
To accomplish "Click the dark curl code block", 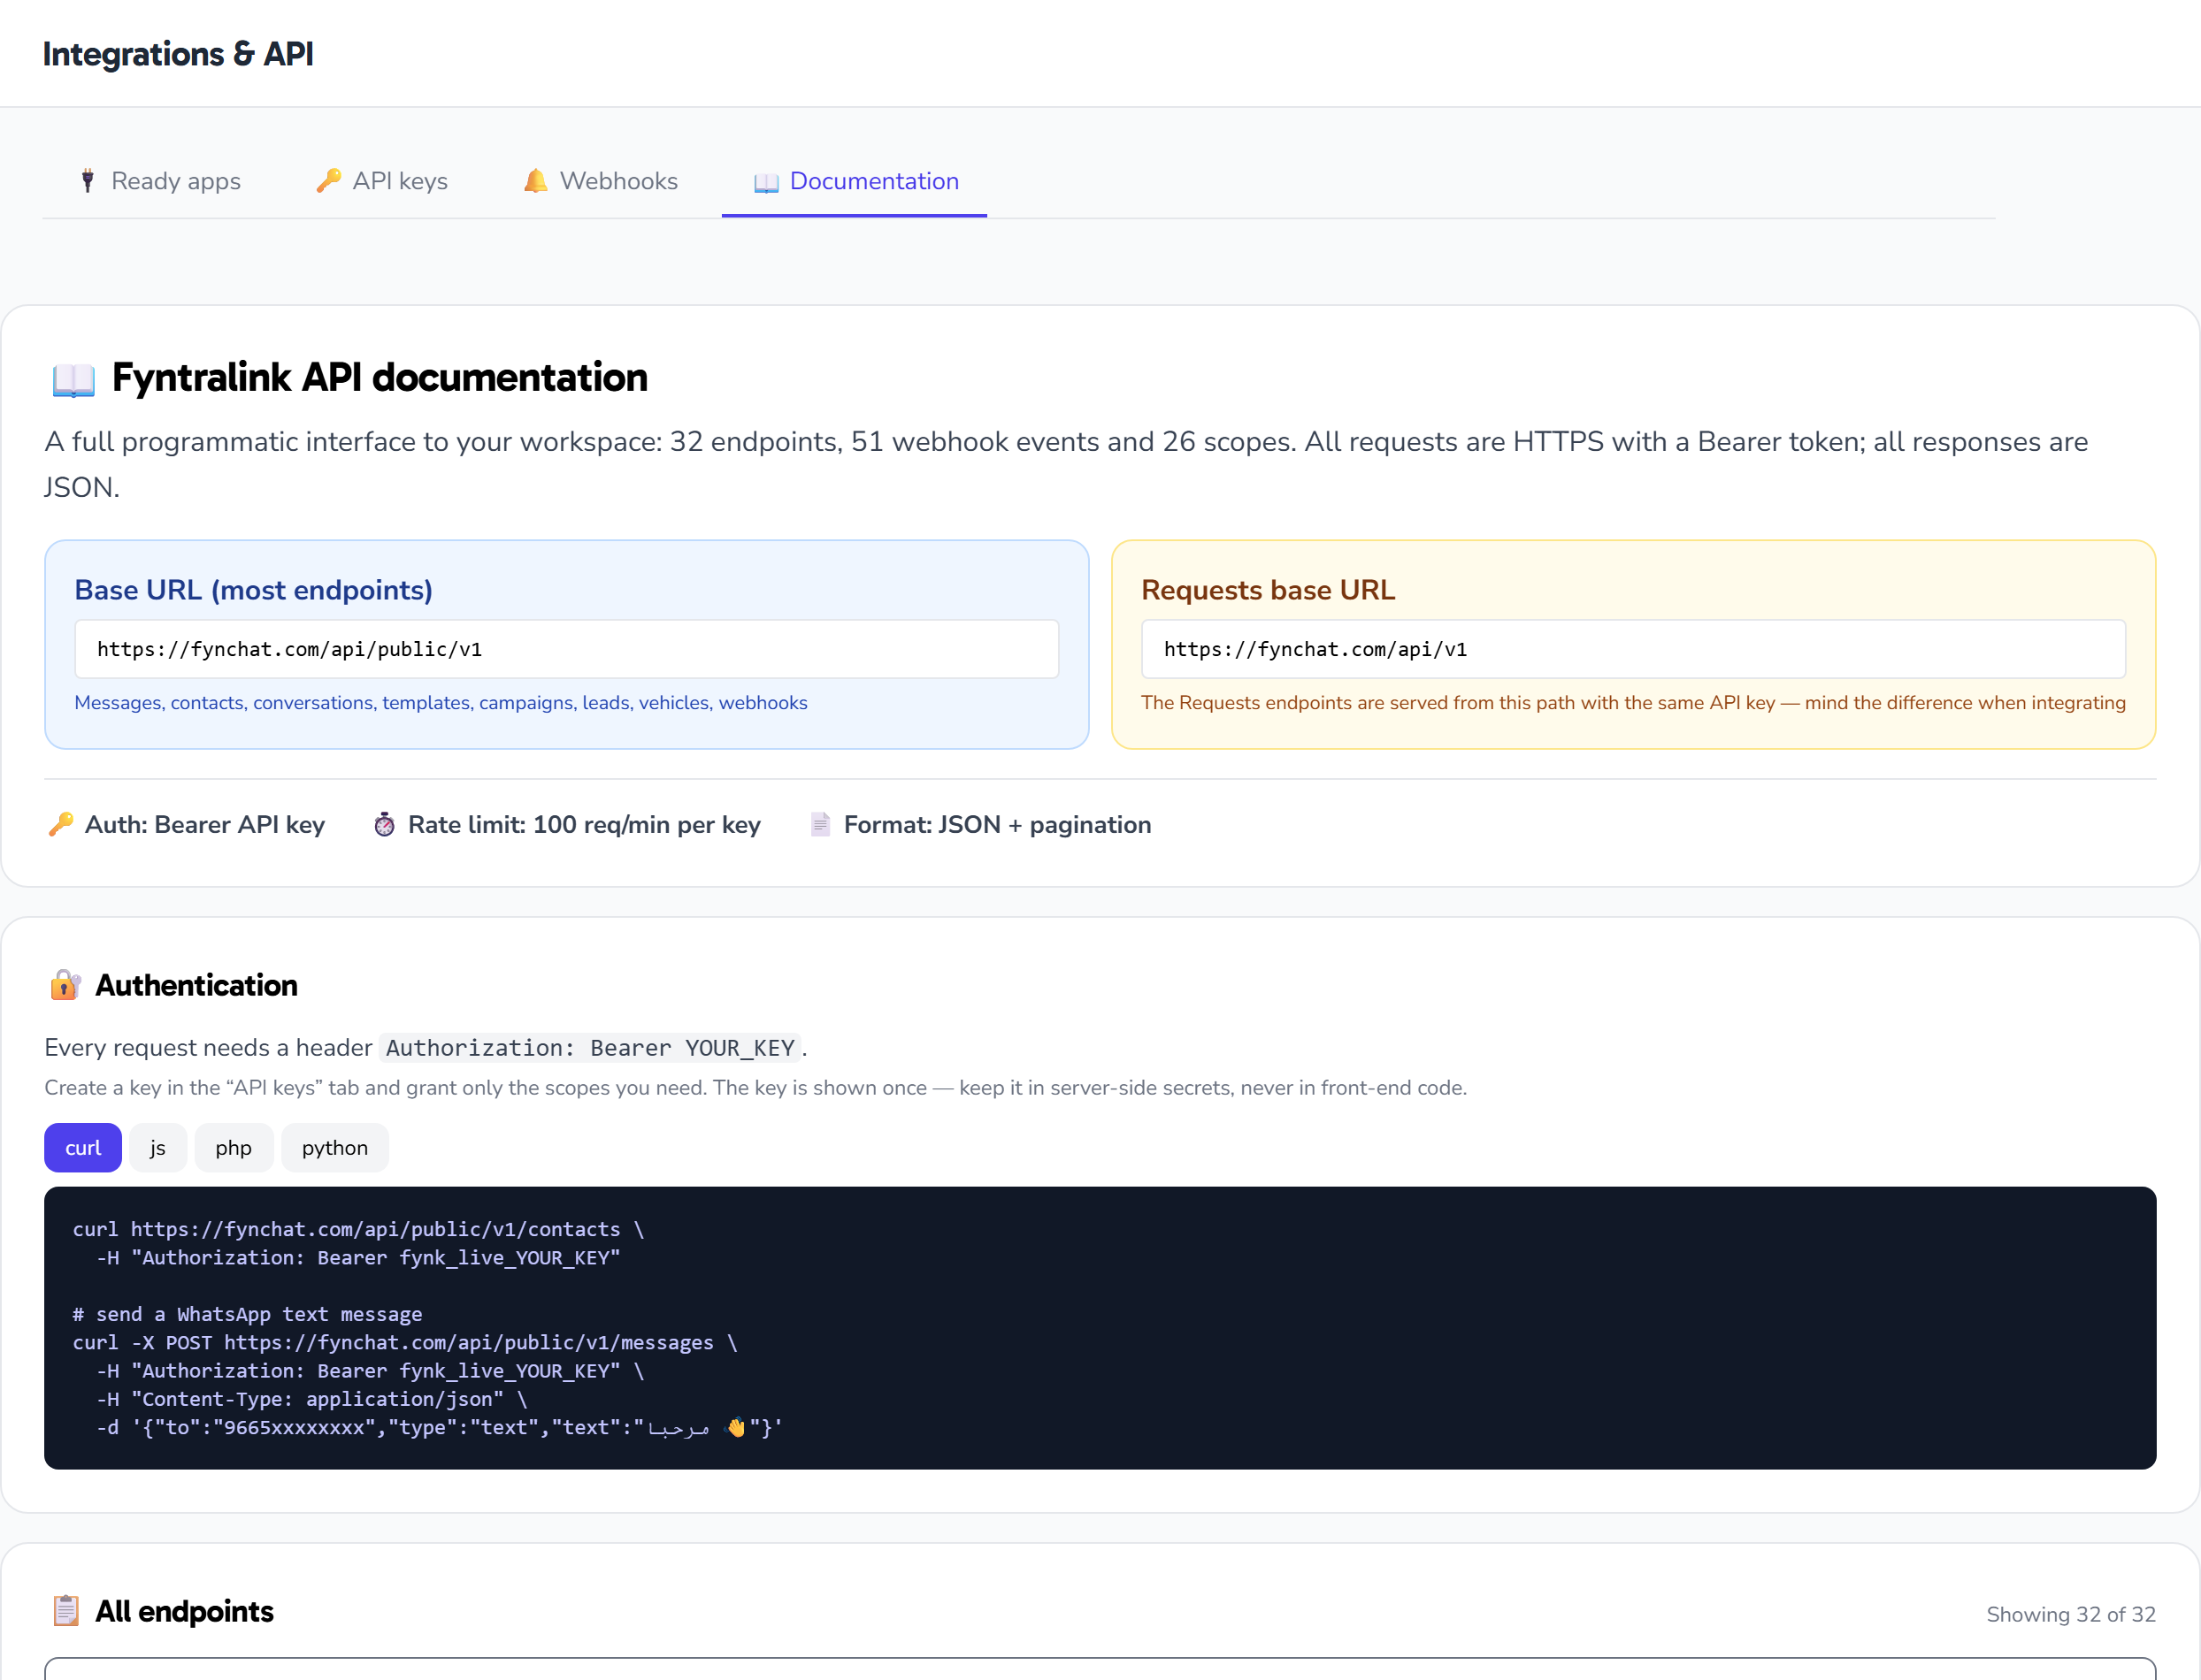I will point(1100,1328).
